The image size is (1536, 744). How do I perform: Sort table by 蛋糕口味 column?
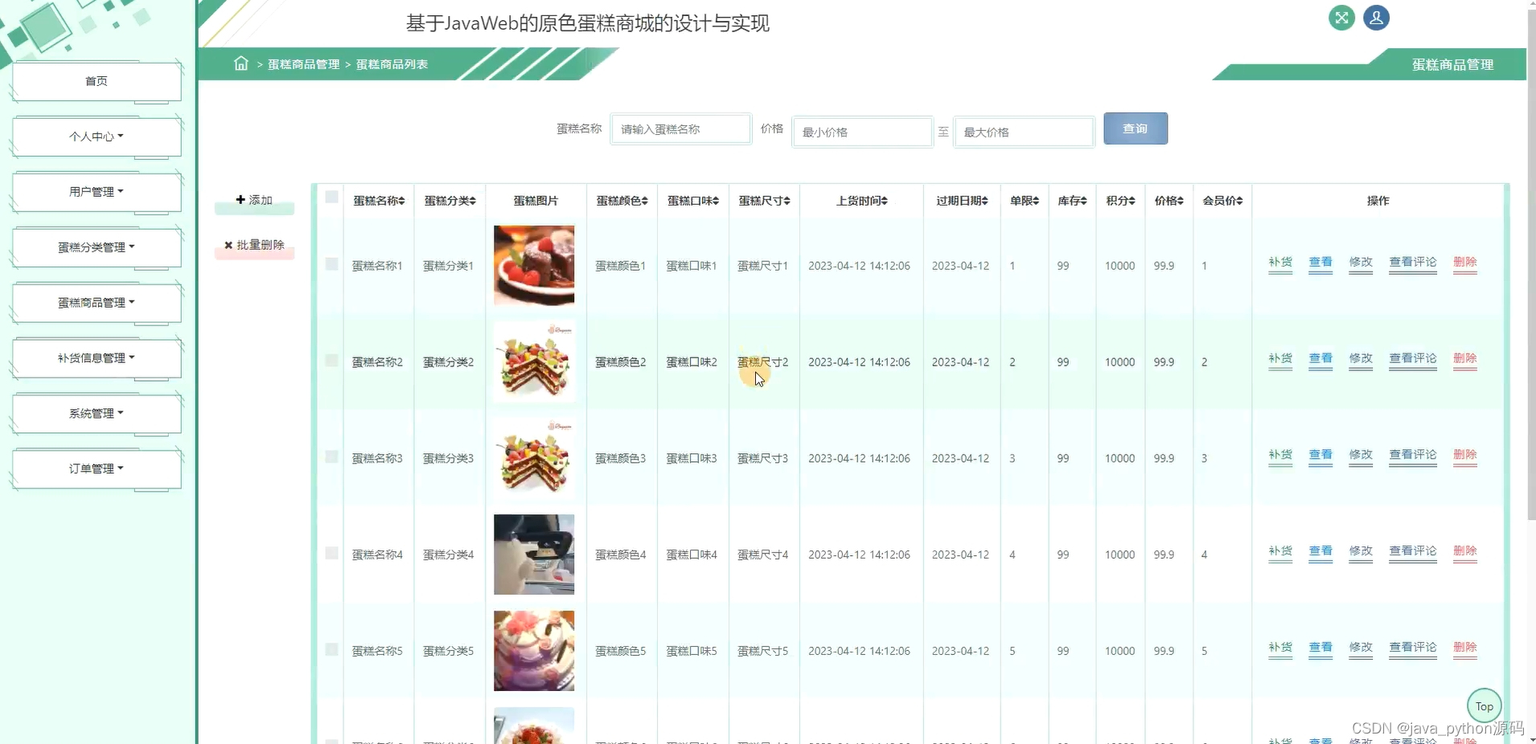[x=692, y=201]
